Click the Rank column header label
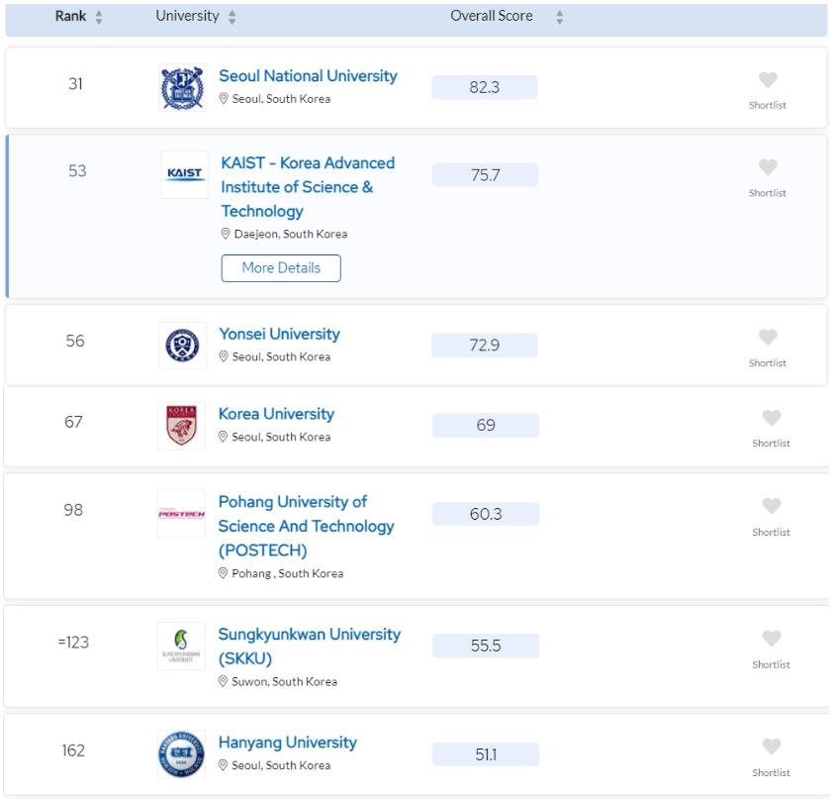The image size is (833, 799). (x=70, y=17)
